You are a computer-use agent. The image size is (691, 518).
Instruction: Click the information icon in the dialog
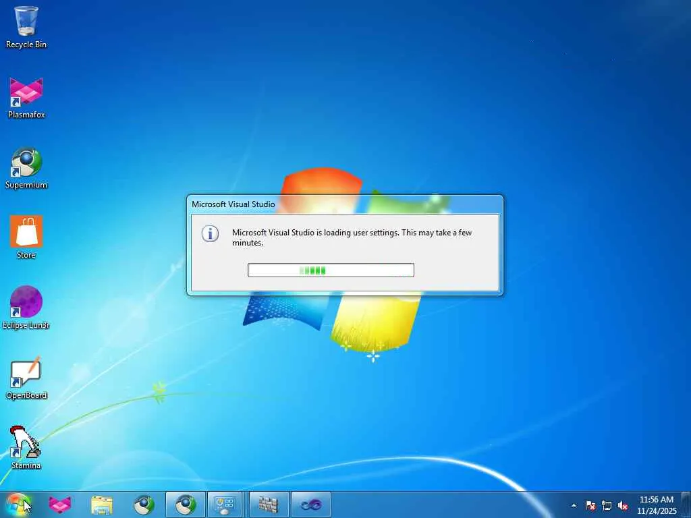[x=211, y=234]
